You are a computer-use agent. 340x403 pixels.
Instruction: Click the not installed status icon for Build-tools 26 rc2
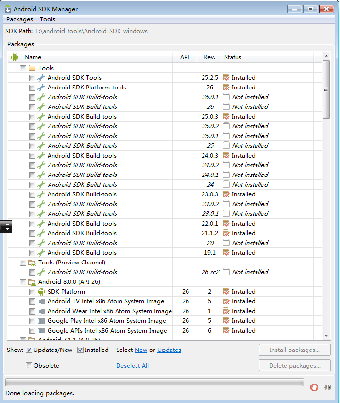click(226, 272)
